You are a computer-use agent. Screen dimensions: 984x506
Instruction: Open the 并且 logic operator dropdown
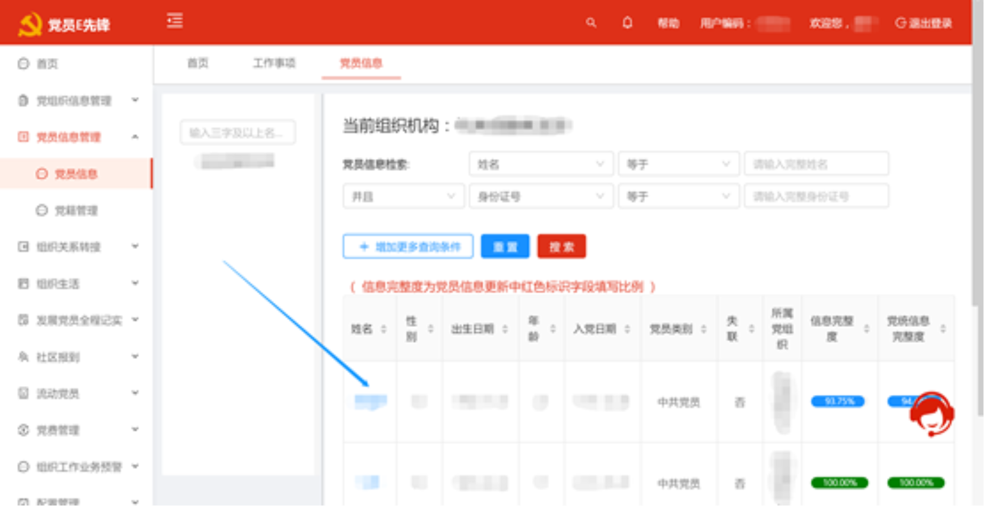coord(403,196)
